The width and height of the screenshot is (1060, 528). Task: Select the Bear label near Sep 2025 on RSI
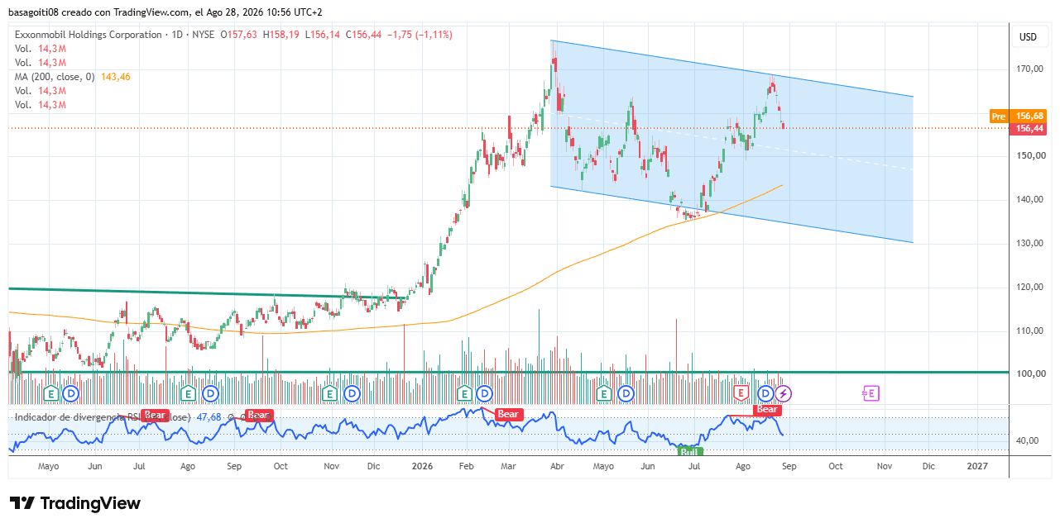[x=259, y=415]
